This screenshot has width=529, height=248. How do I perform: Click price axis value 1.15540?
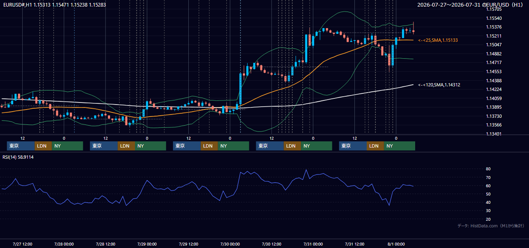[x=494, y=18]
